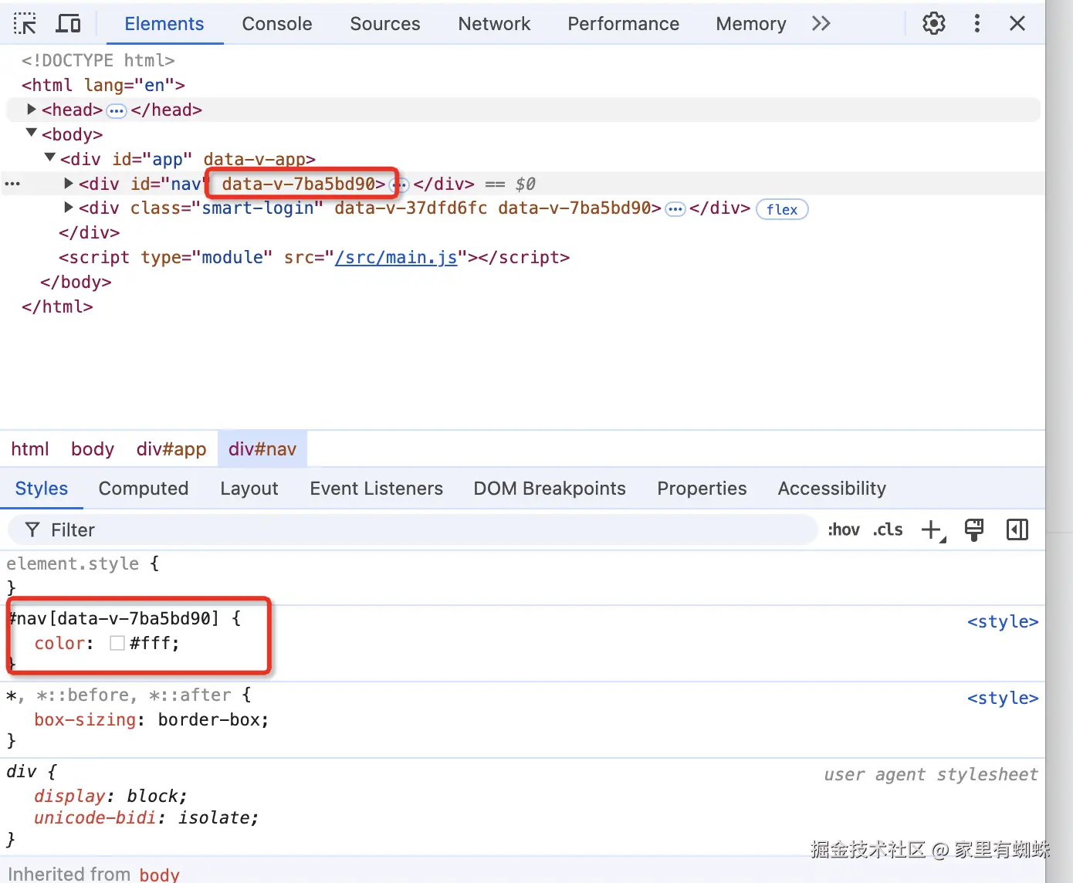Click the unicode-bidi: isolate declaration
This screenshot has height=883, width=1073.
click(147, 817)
